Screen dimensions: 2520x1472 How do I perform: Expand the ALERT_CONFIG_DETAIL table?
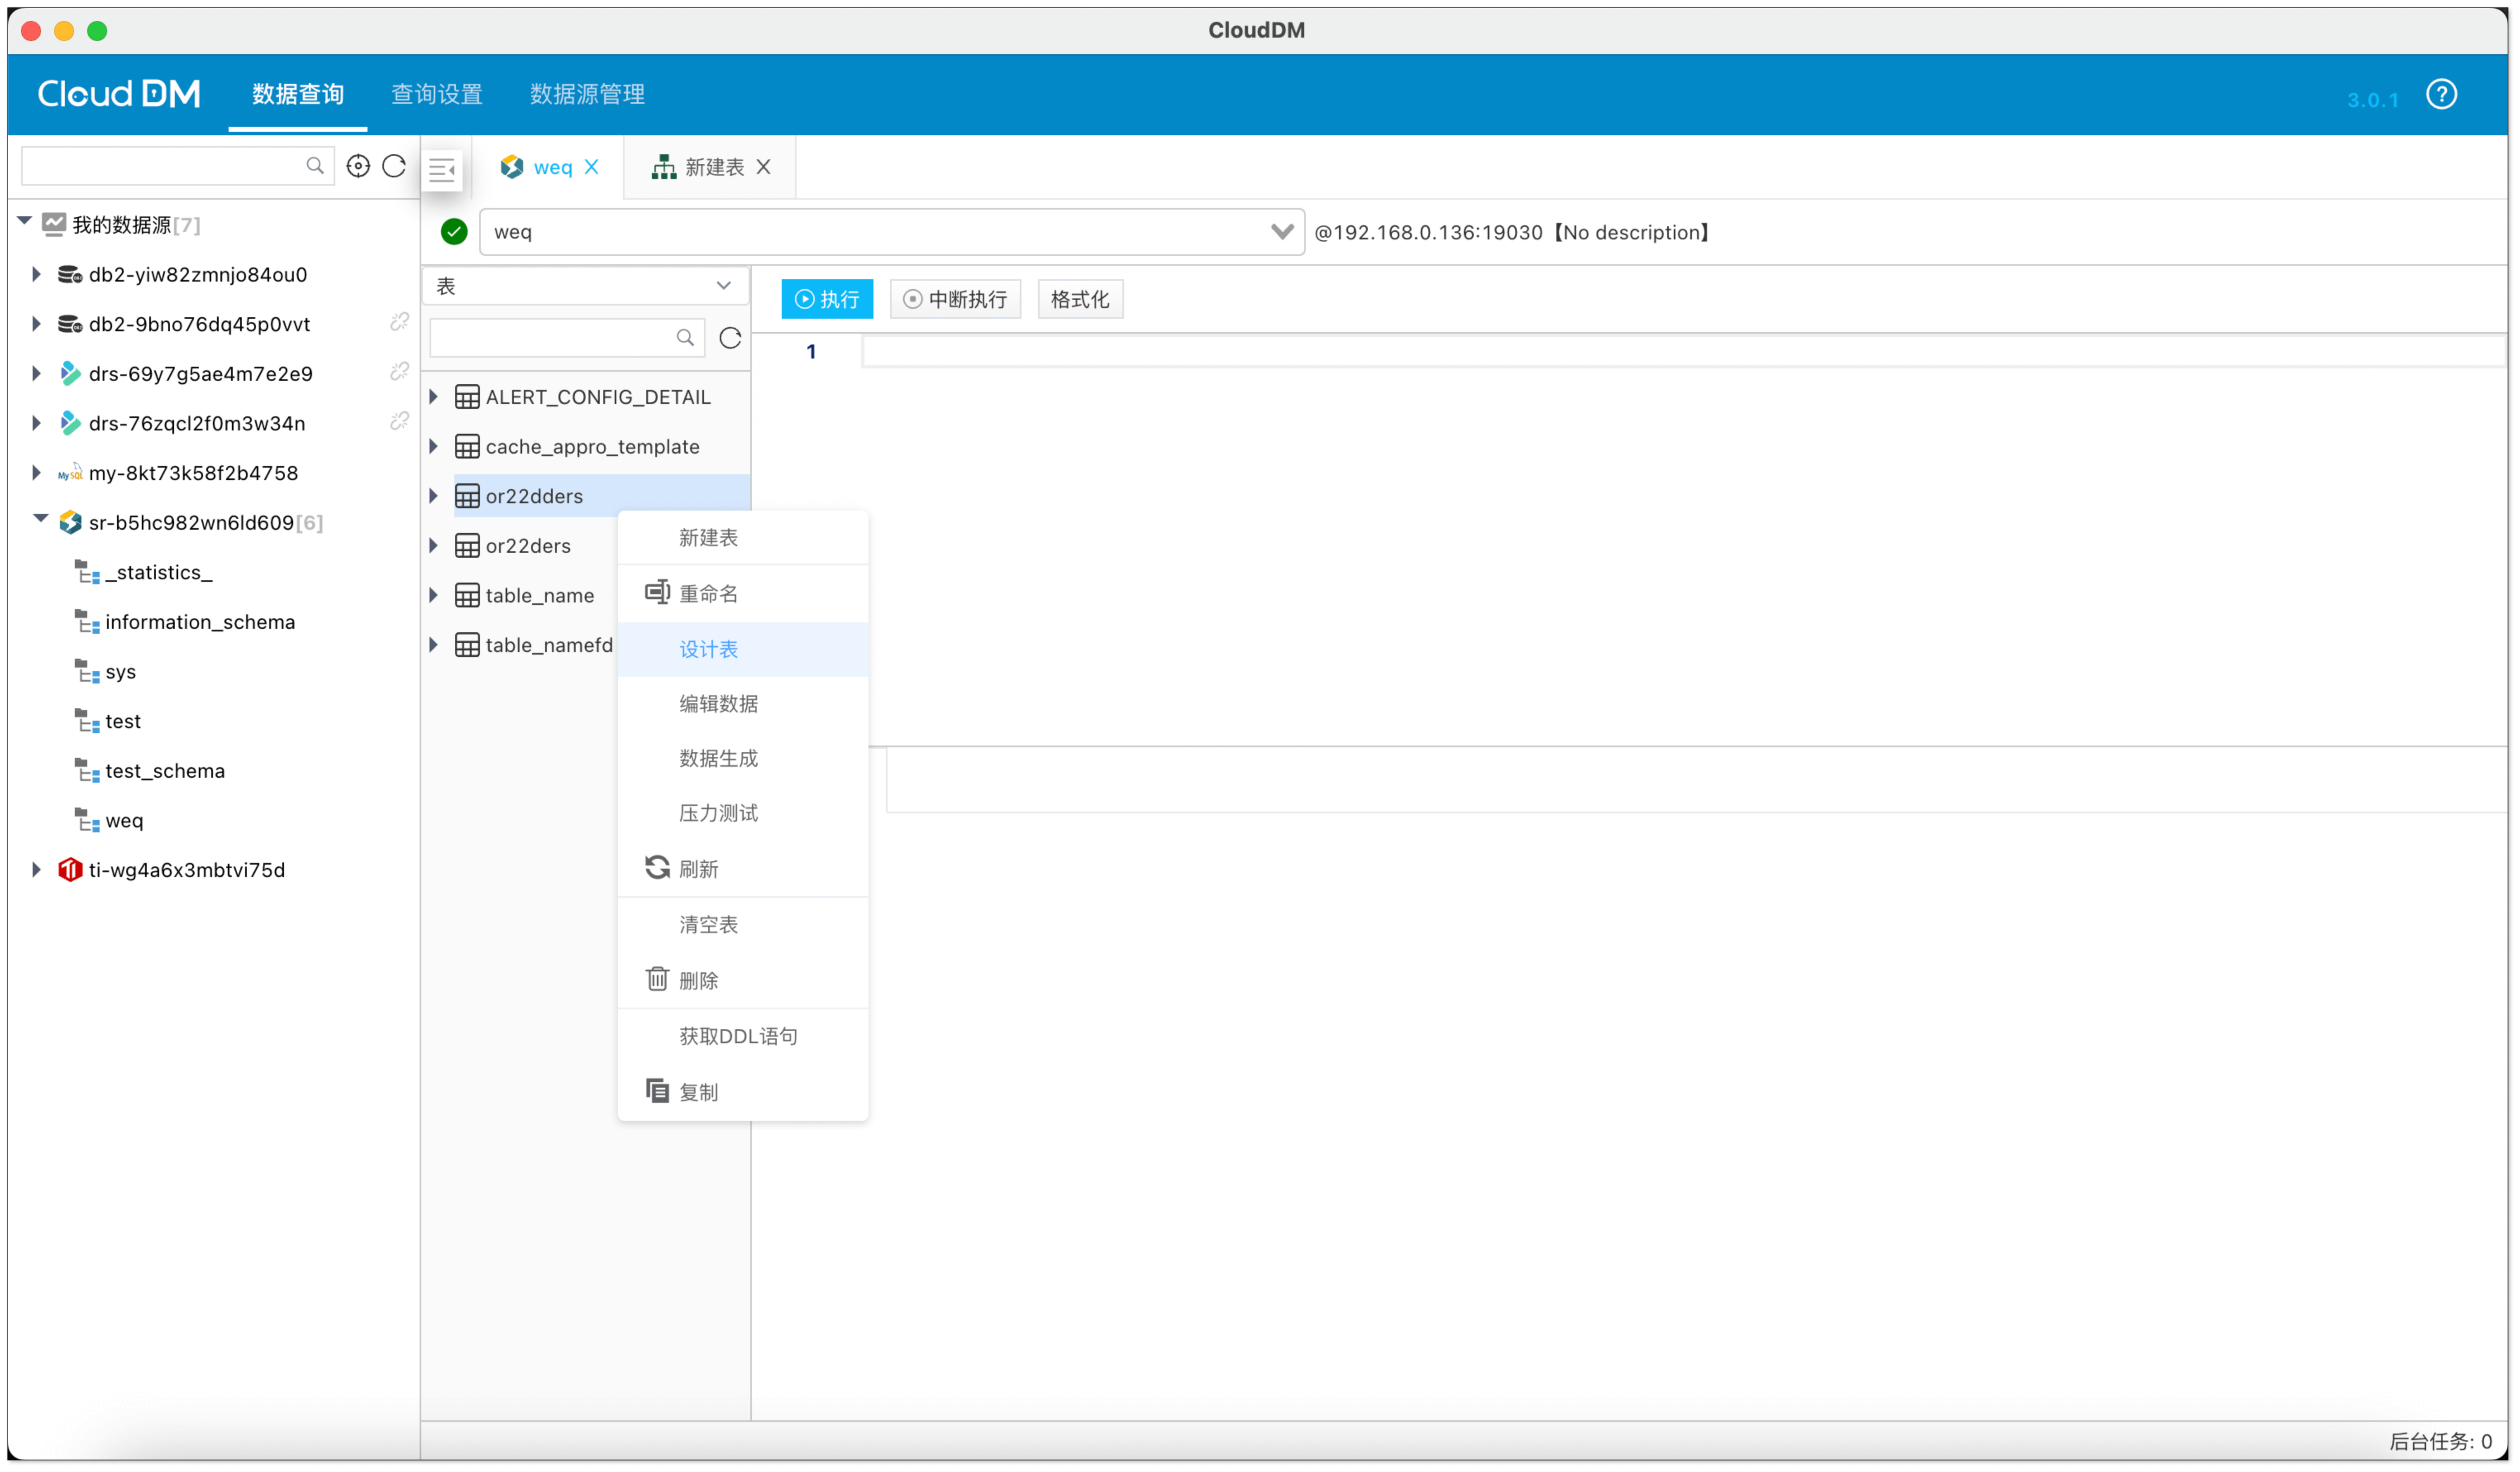(x=434, y=397)
